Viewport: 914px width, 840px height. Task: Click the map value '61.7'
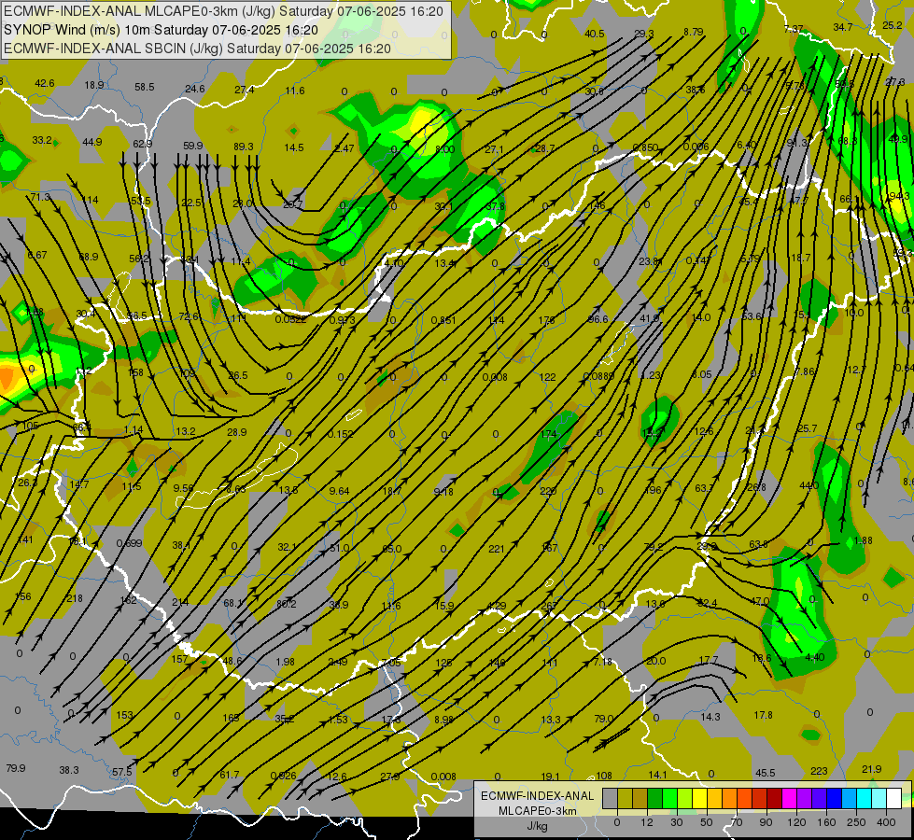230,775
